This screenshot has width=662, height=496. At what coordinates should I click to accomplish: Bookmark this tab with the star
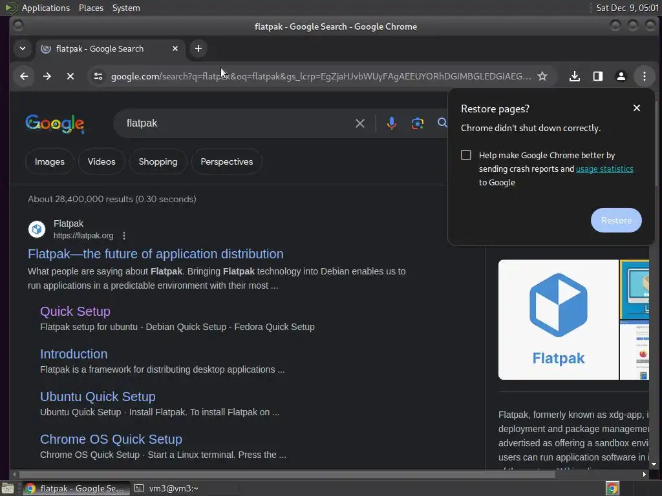(x=542, y=76)
